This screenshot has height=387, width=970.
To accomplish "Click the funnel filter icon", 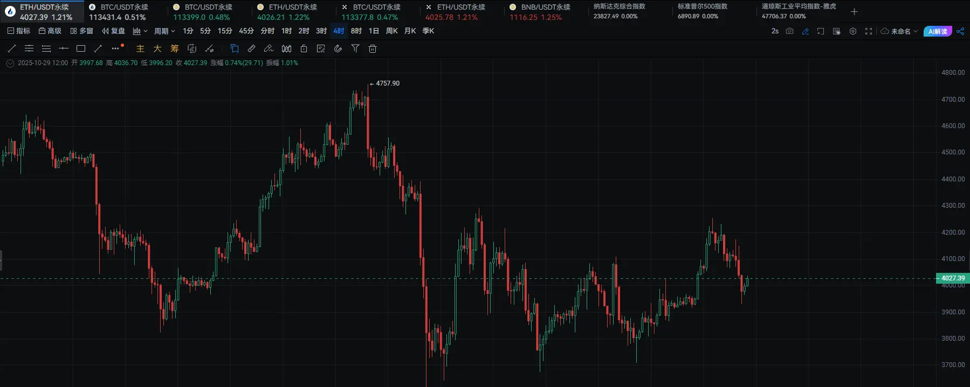I will 355,48.
